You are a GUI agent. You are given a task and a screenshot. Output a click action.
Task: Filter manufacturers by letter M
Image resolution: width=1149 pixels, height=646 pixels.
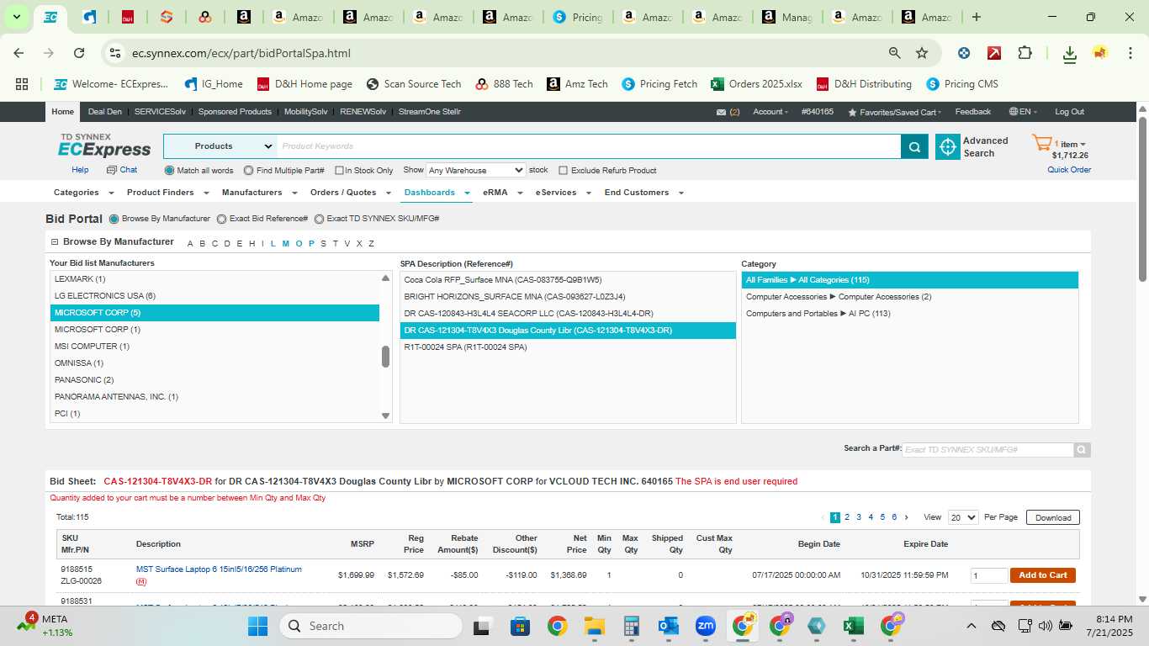click(x=286, y=244)
